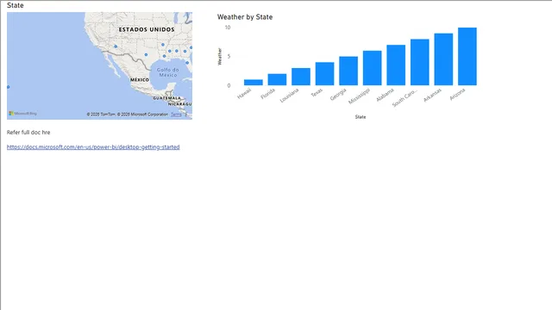
Task: Click the '10' y-axis value
Action: coord(228,28)
